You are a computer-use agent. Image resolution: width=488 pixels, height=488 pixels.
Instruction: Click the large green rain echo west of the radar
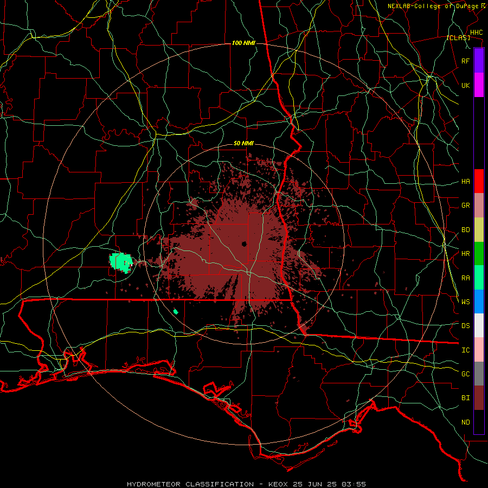click(121, 262)
